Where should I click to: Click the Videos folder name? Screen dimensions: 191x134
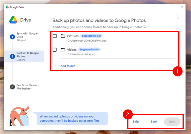72,50
